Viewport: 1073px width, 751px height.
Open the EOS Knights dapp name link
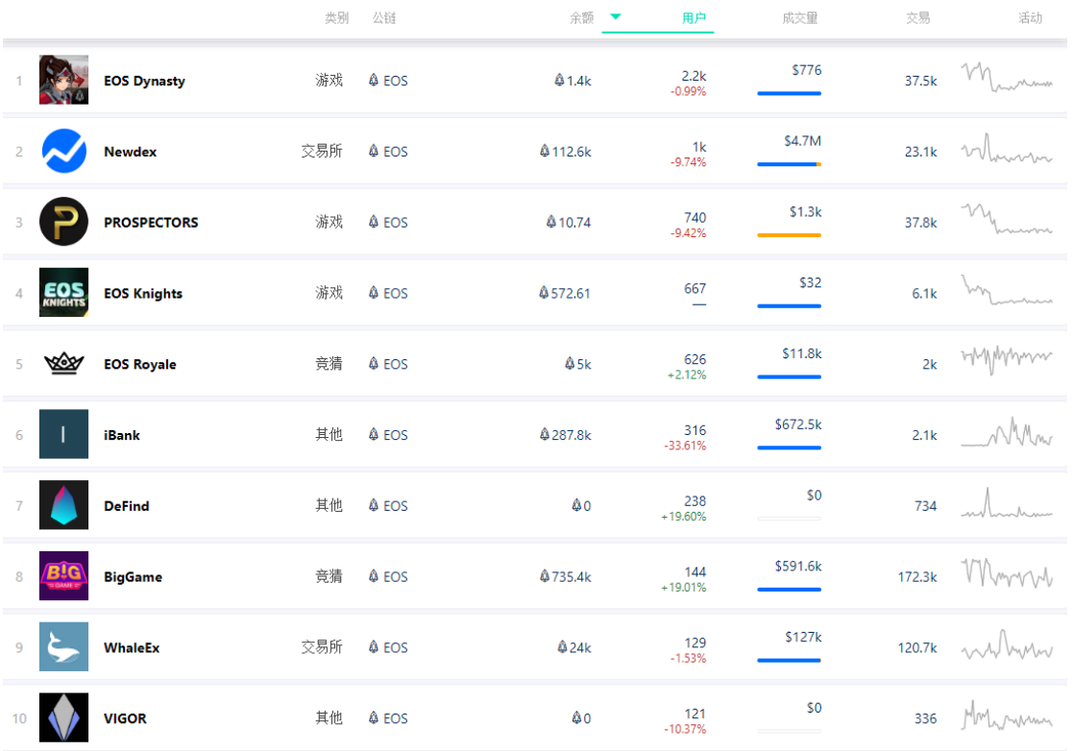pos(143,294)
